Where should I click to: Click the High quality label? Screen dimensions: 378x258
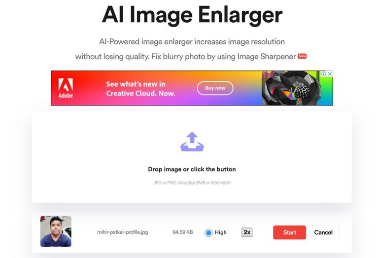pyautogui.click(x=221, y=232)
